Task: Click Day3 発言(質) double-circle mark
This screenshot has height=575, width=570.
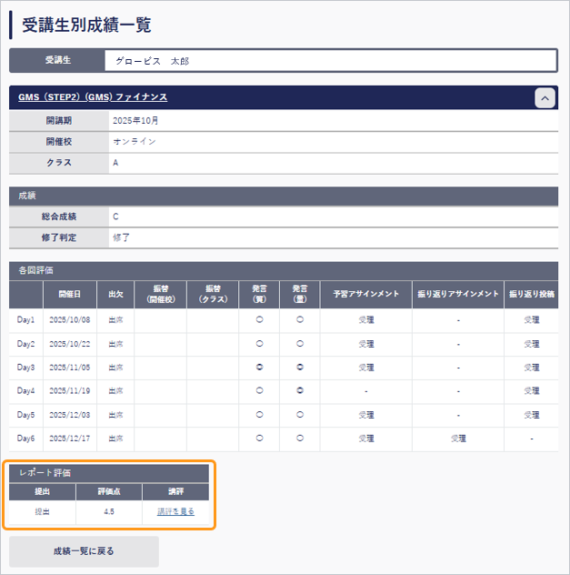Action: click(x=259, y=368)
